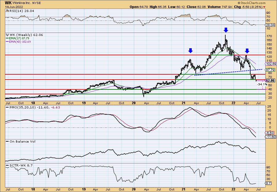Click the 62.06 price tag on the right axis

tap(270, 81)
